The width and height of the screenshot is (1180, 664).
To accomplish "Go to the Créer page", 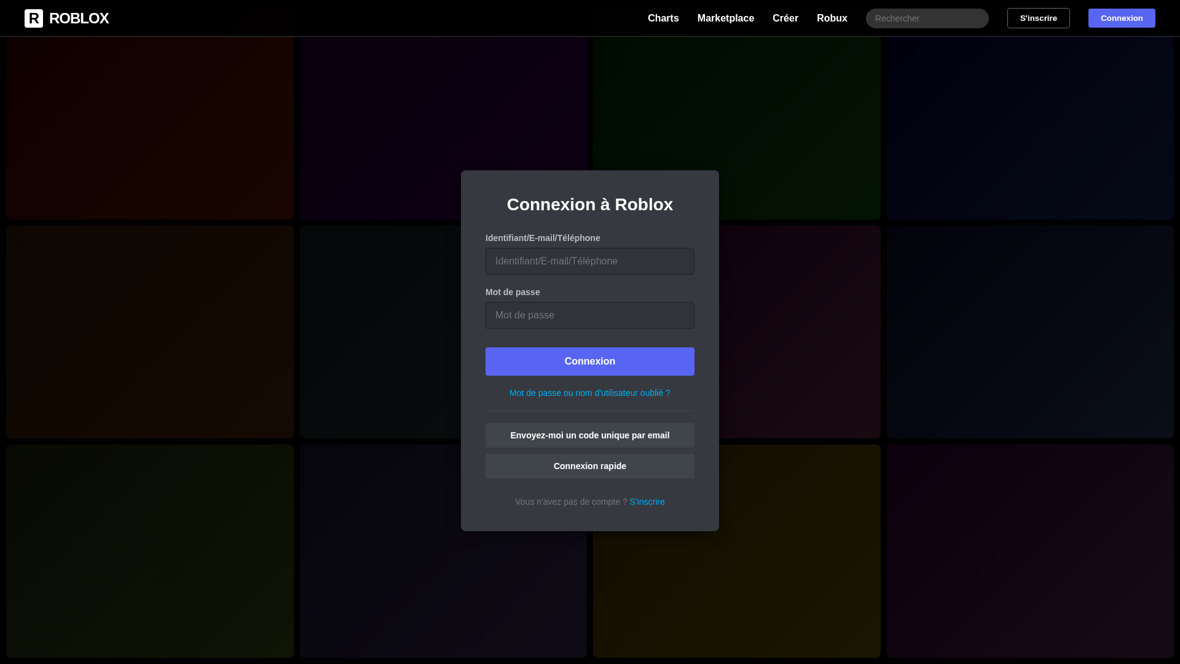I will click(785, 18).
